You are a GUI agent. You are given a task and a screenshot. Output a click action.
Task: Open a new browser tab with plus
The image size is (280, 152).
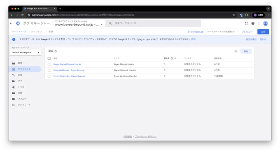click(60, 9)
